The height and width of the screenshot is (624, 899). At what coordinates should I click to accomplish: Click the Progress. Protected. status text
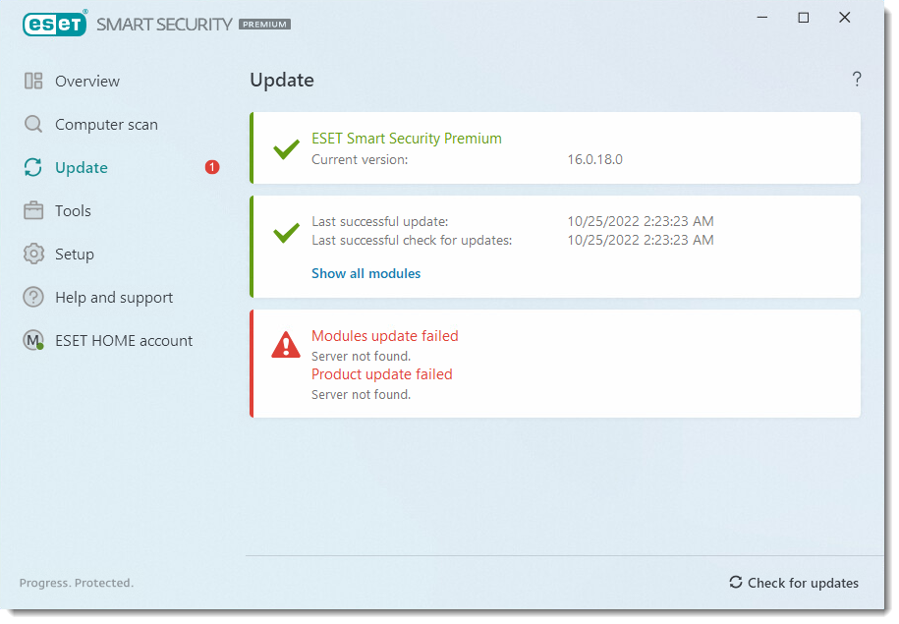76,583
